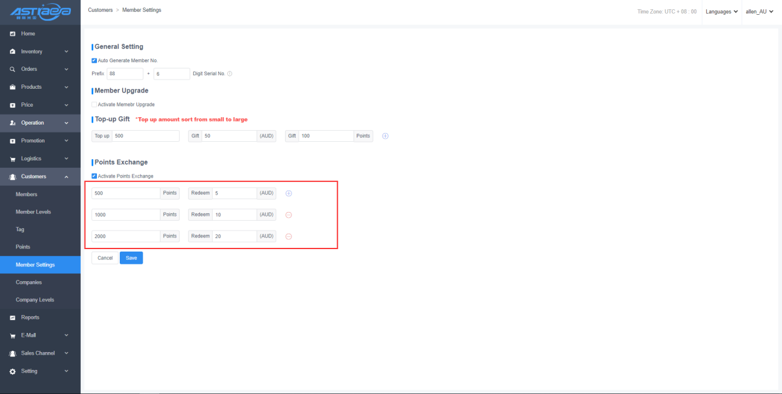Go to Companies page in sidebar
782x394 pixels.
click(x=29, y=282)
